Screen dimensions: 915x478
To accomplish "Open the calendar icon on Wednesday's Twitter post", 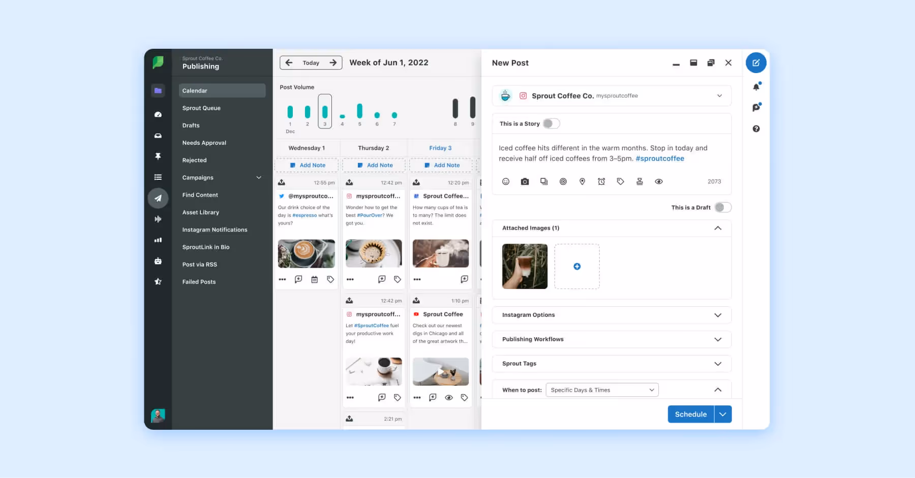I will click(315, 279).
